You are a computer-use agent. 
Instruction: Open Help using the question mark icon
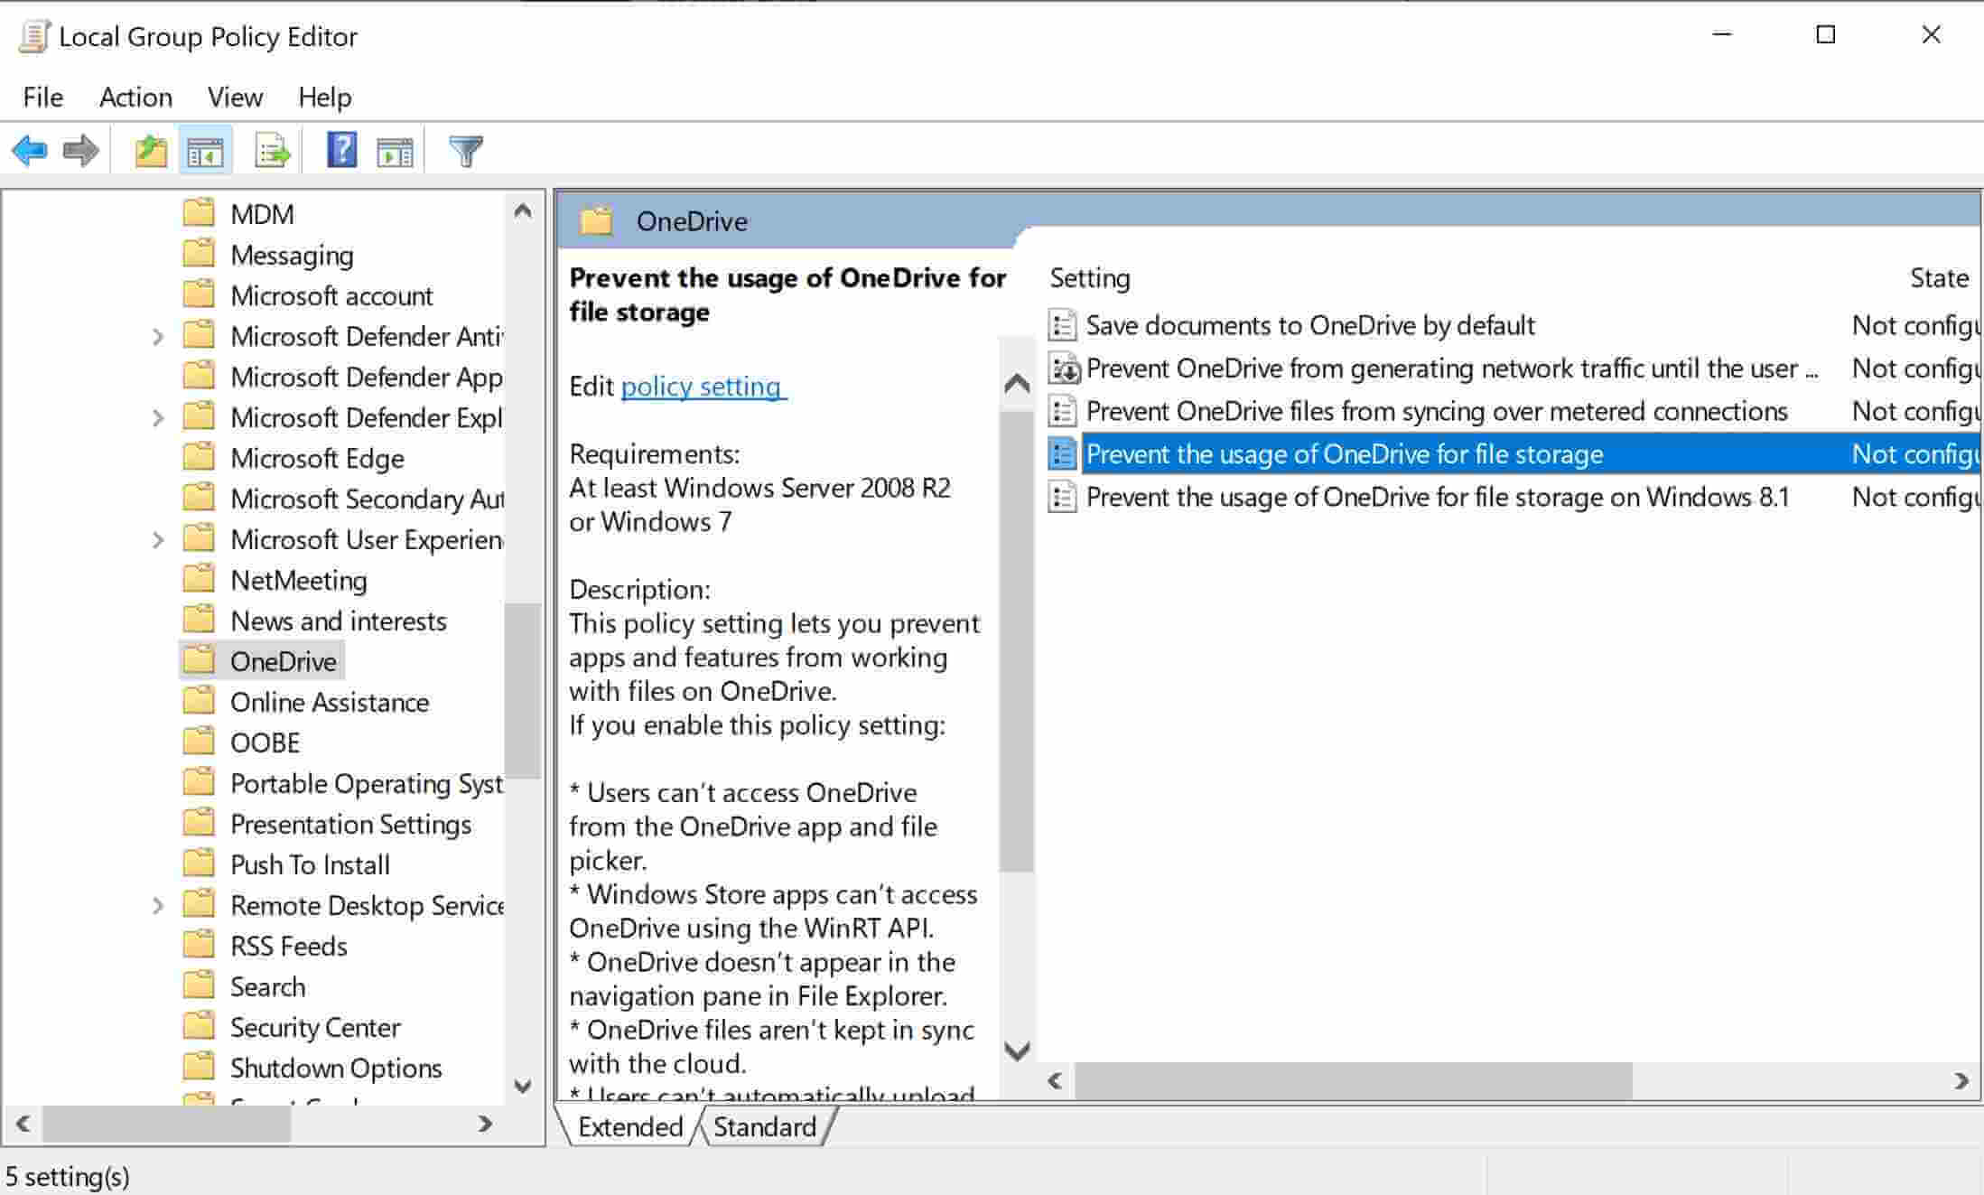[340, 150]
